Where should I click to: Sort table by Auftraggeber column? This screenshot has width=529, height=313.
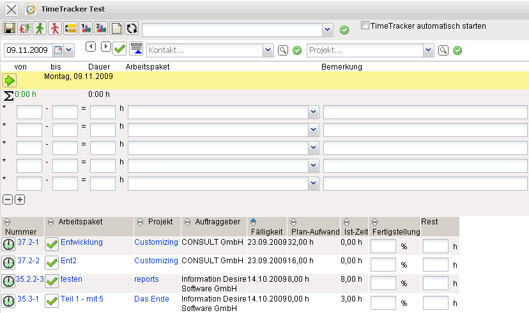pos(187,221)
